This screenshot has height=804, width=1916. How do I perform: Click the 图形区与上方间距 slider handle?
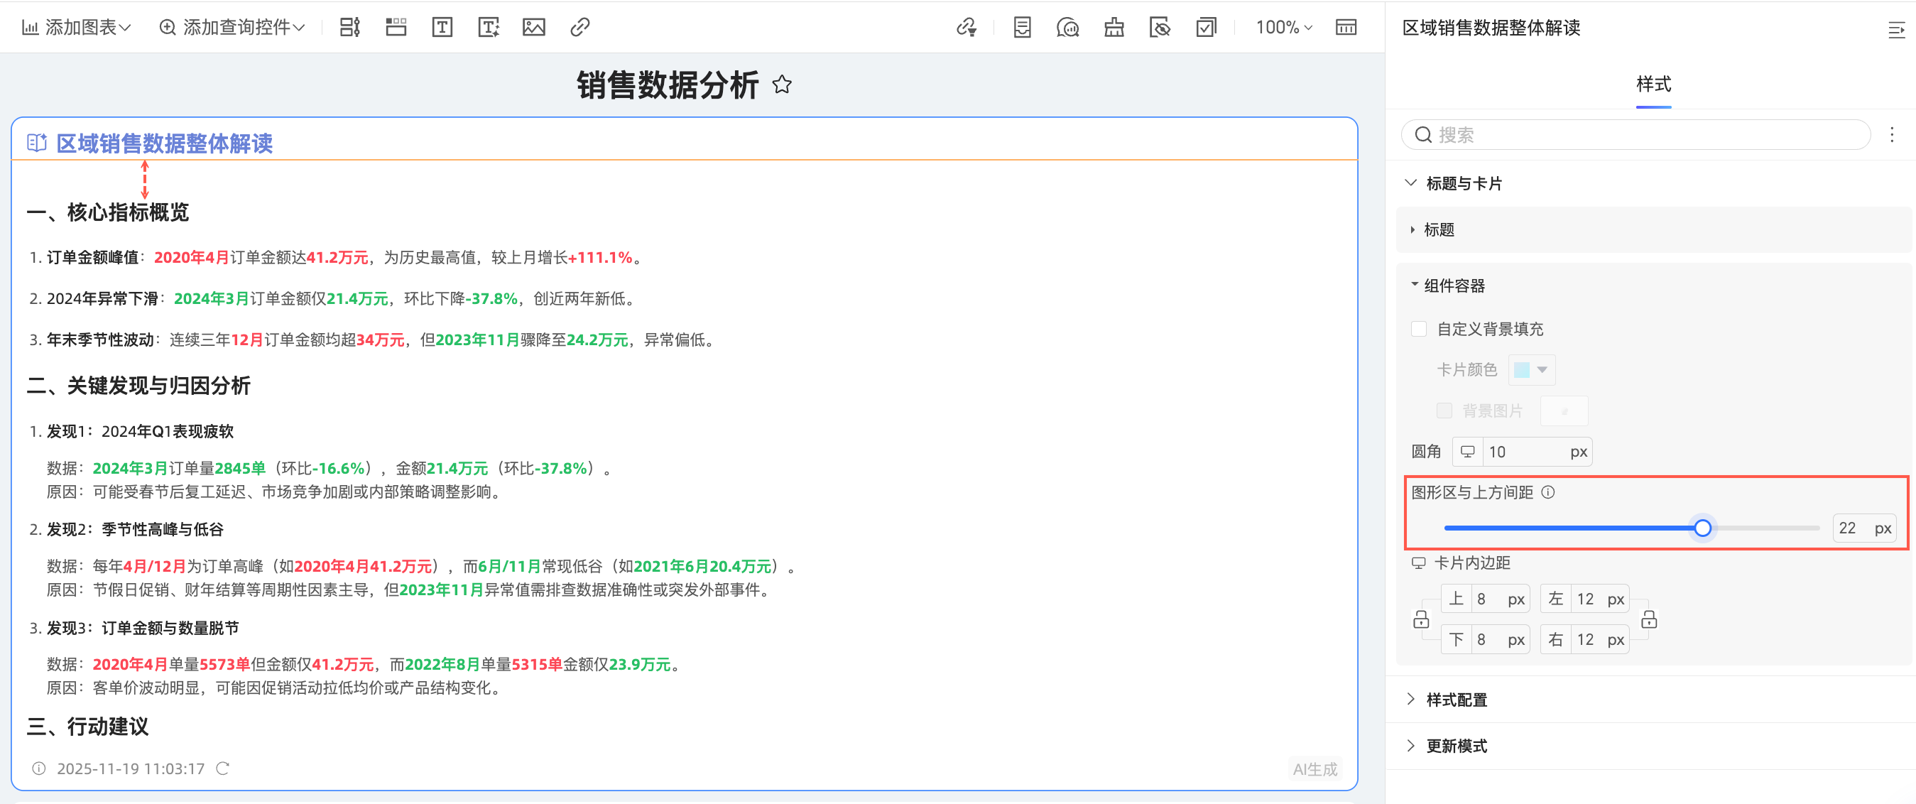coord(1702,528)
